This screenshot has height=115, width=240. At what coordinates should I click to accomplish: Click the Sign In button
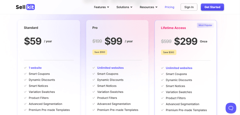tap(189, 7)
